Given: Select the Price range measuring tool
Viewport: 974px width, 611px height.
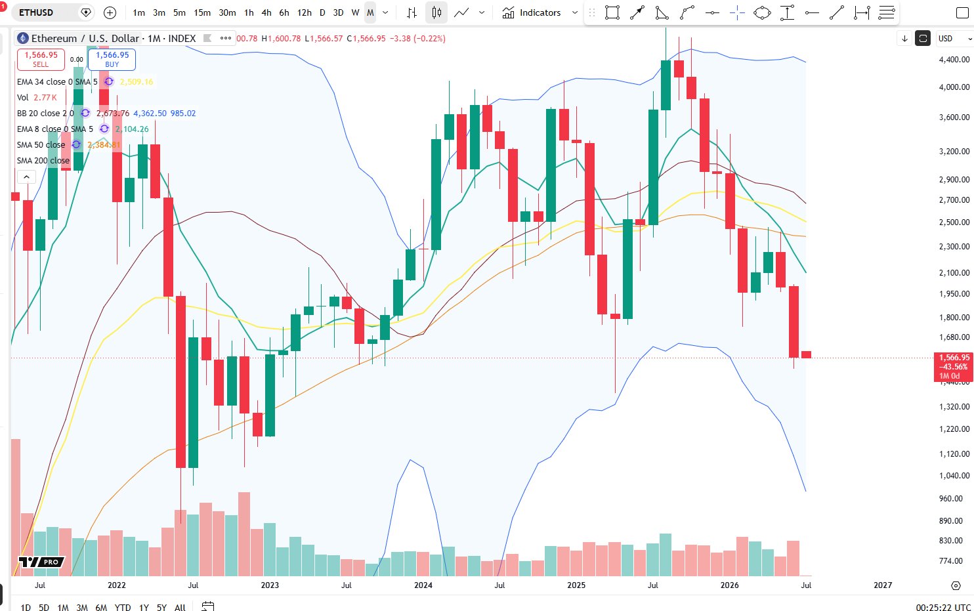Looking at the screenshot, I should [x=787, y=12].
